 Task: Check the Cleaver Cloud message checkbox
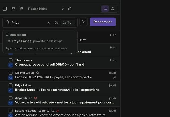[x=11, y=73]
